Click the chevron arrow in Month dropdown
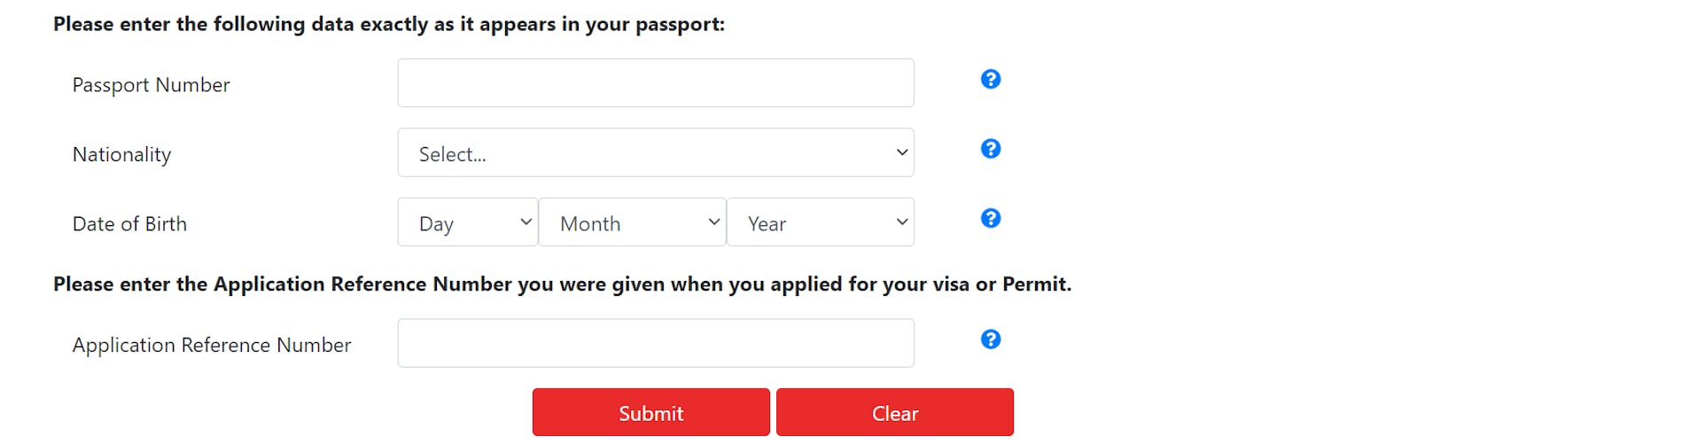Image resolution: width=1682 pixels, height=443 pixels. [x=714, y=221]
